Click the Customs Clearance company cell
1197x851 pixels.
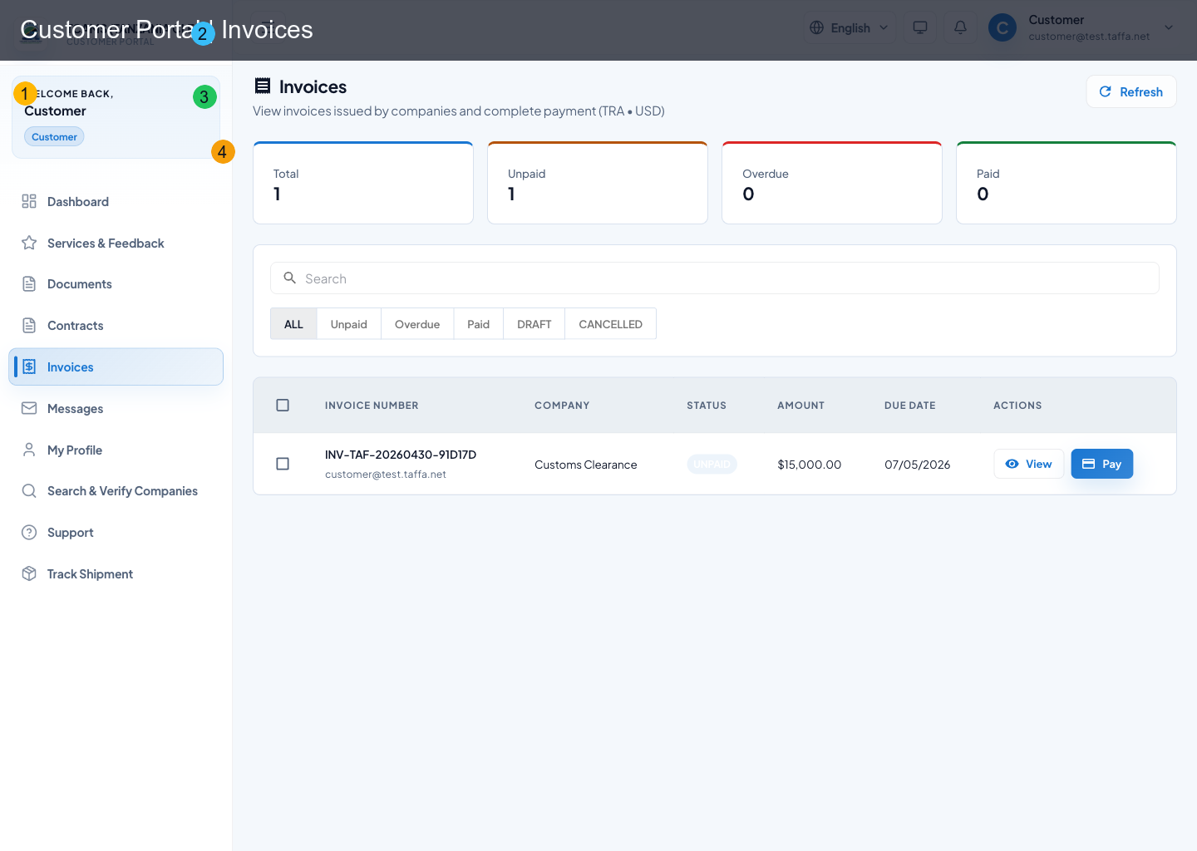coord(586,465)
